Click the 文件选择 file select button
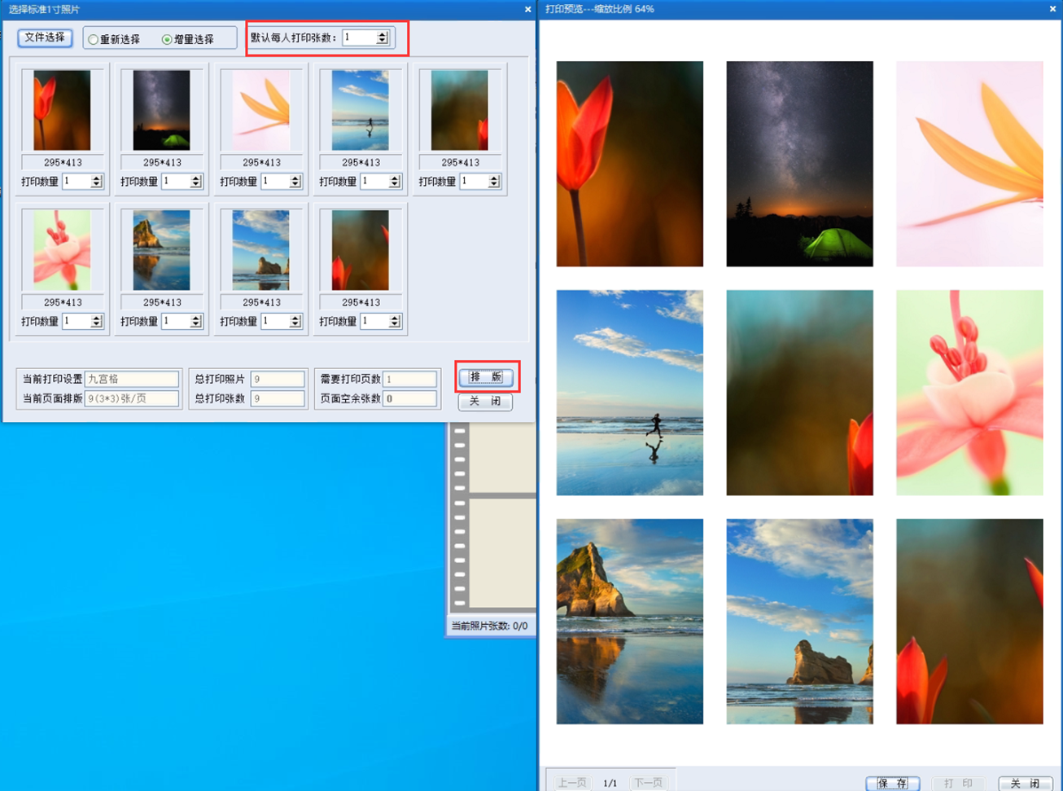The image size is (1063, 791). click(45, 37)
